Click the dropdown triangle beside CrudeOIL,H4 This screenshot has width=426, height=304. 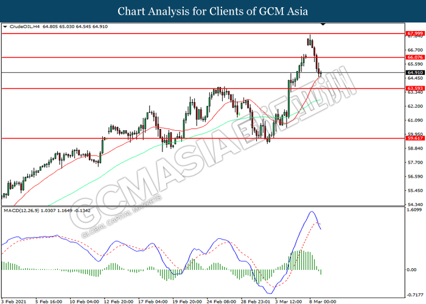click(5, 27)
